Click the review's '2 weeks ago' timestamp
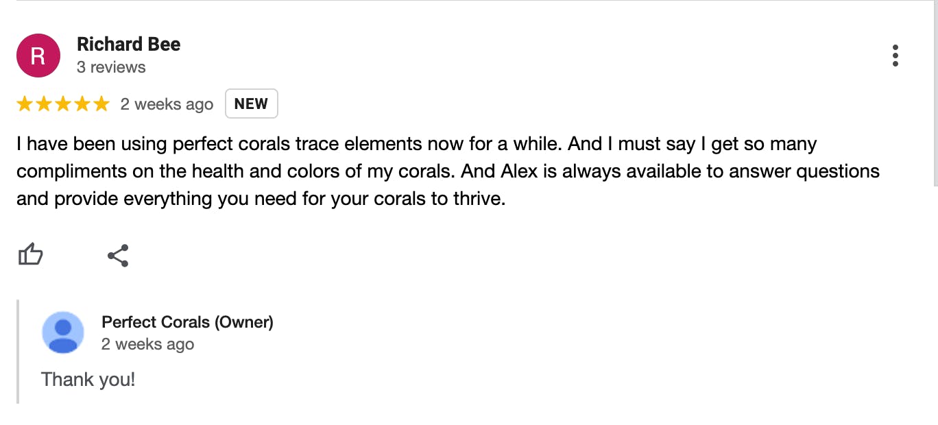This screenshot has height=425, width=938. (167, 104)
